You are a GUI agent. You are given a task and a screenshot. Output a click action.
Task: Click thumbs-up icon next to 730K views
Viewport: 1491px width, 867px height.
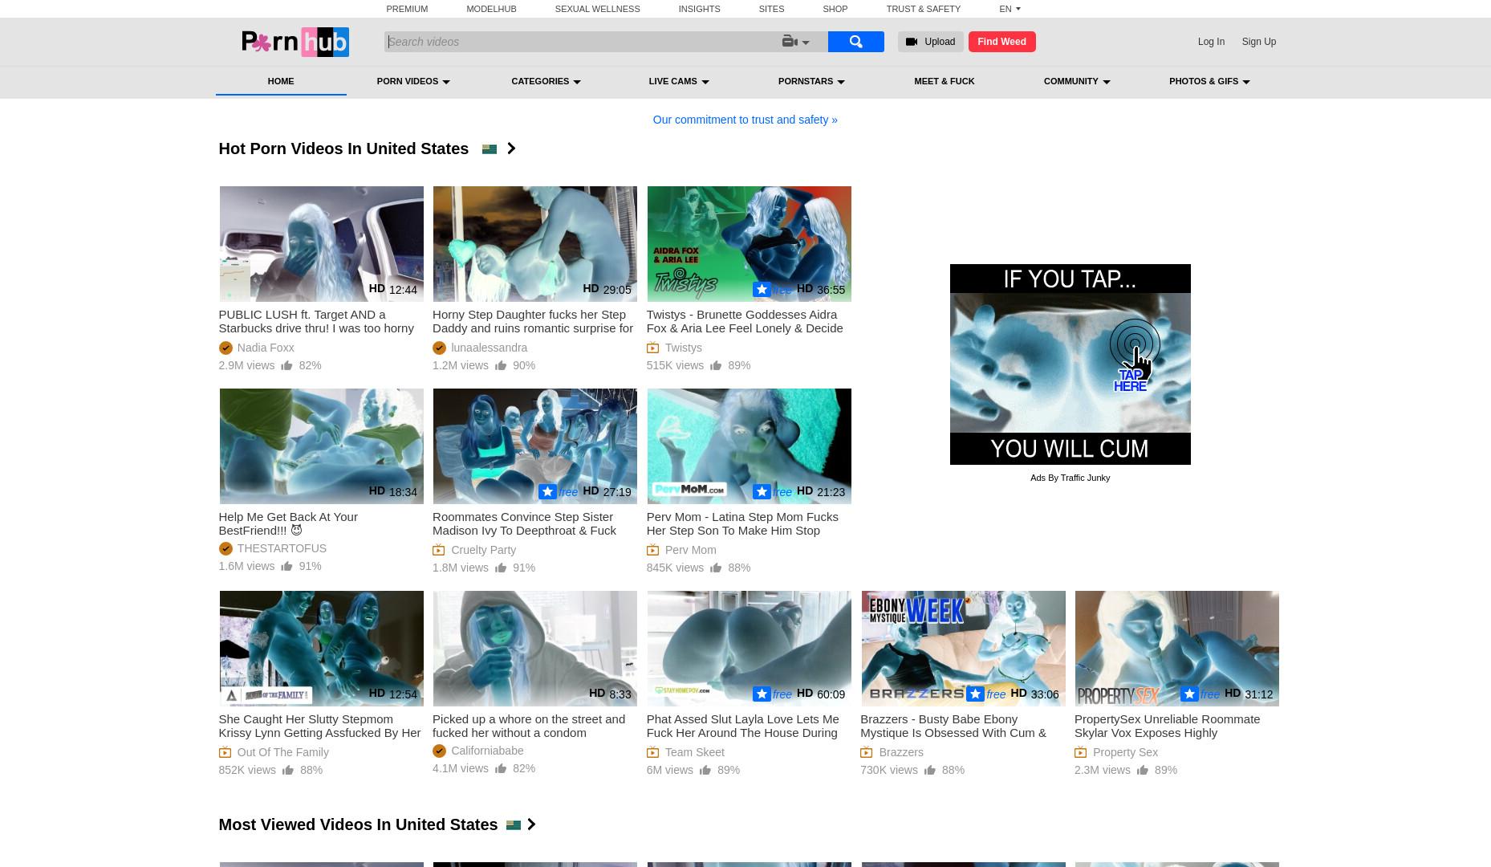coord(930,770)
